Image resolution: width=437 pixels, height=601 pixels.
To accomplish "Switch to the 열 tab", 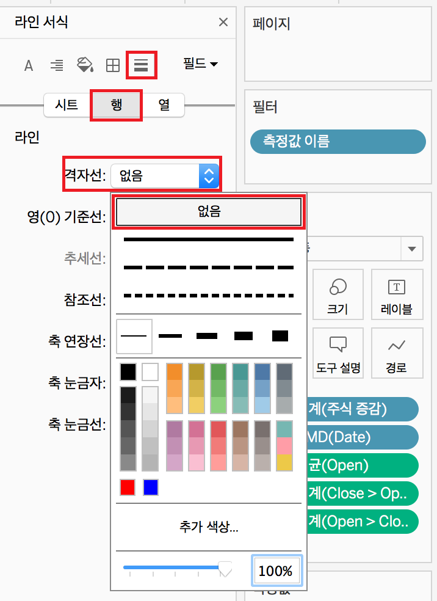I will pos(164,104).
